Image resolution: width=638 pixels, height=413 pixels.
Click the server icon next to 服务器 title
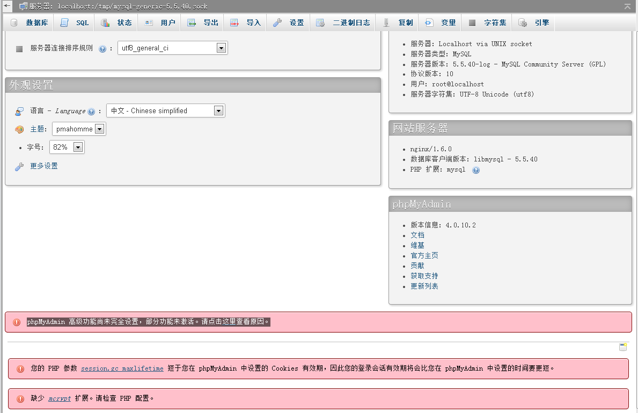click(x=23, y=6)
